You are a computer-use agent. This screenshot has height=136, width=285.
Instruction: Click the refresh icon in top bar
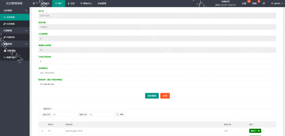point(264,3)
